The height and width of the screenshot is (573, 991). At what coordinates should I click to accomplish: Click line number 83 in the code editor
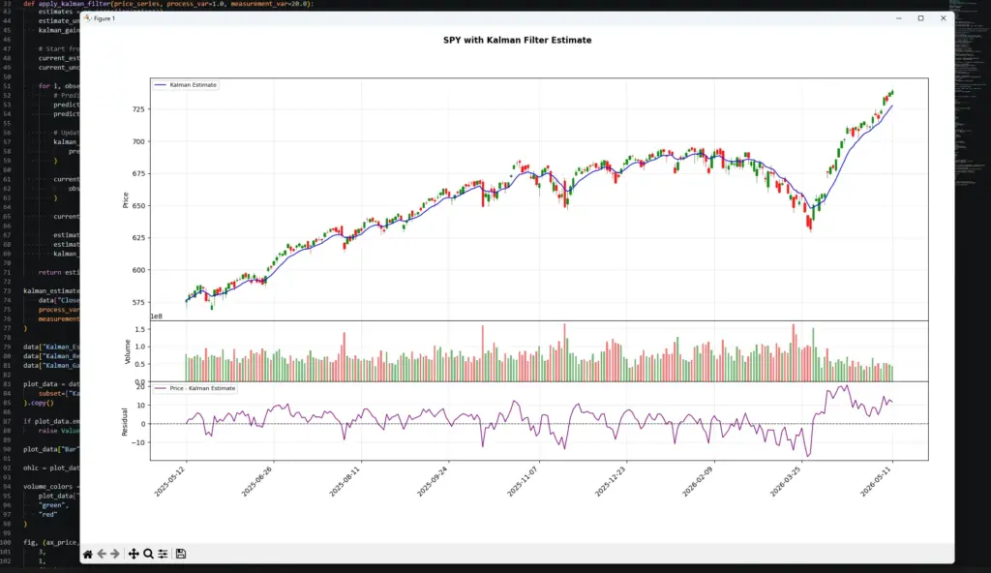click(x=7, y=384)
